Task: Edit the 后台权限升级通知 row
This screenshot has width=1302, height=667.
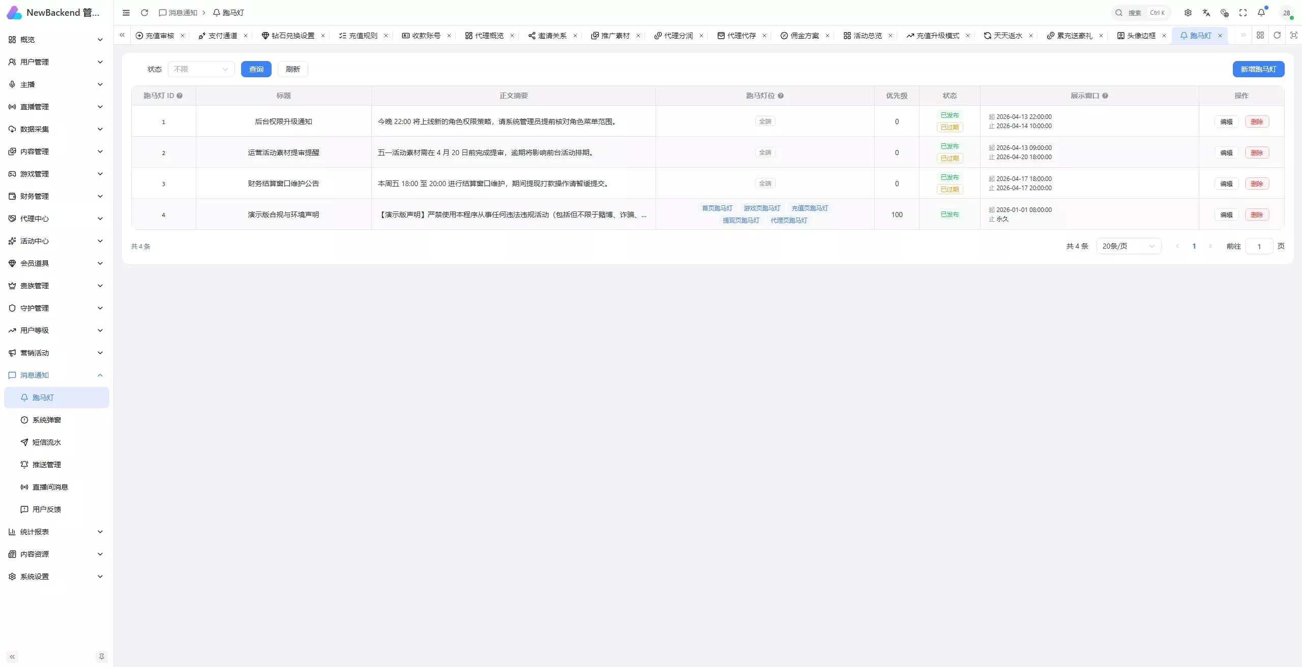Action: pos(1226,122)
